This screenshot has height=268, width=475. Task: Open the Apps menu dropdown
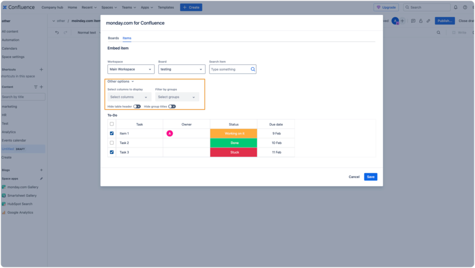(147, 7)
